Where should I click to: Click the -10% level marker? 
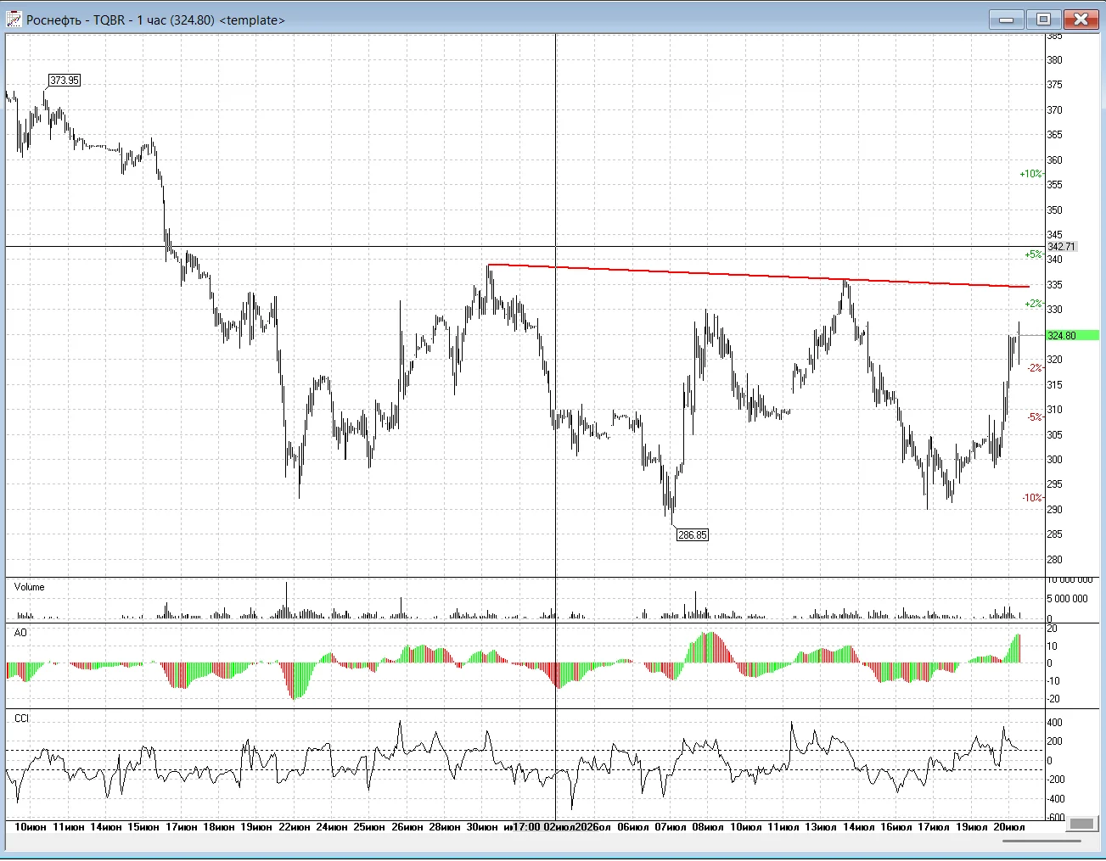point(1032,498)
